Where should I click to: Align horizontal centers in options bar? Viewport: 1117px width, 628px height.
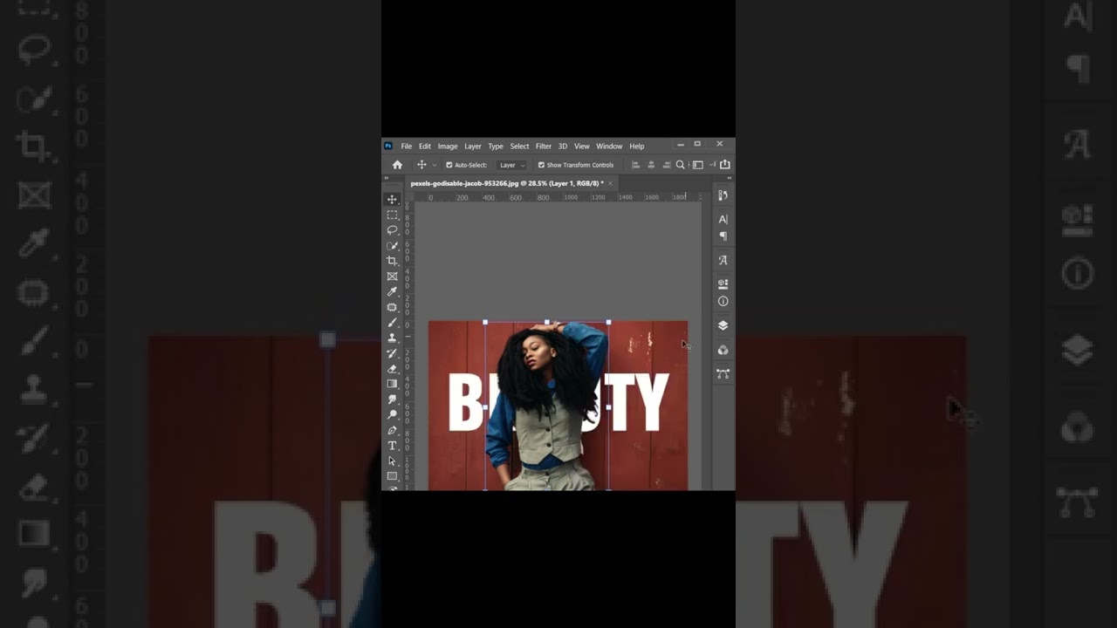pos(650,165)
